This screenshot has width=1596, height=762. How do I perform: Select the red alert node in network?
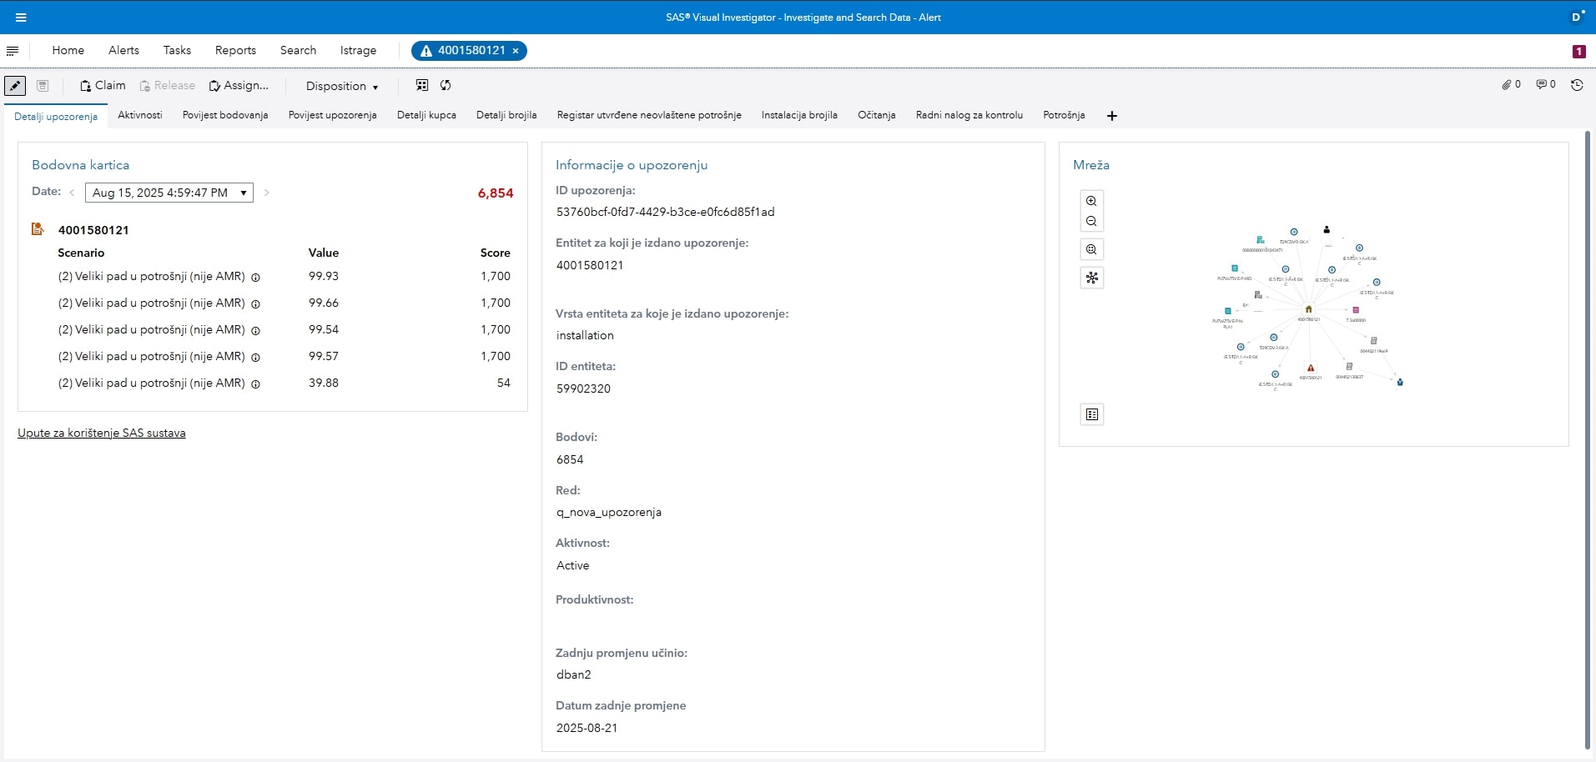pyautogui.click(x=1311, y=368)
